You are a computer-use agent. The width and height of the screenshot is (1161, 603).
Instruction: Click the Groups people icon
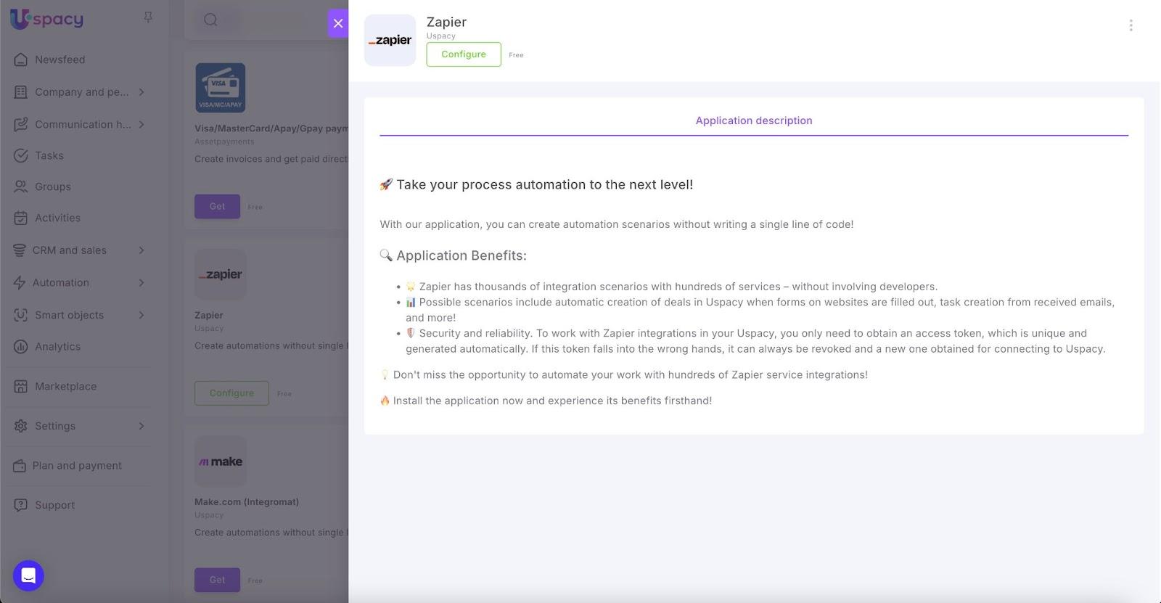point(21,186)
